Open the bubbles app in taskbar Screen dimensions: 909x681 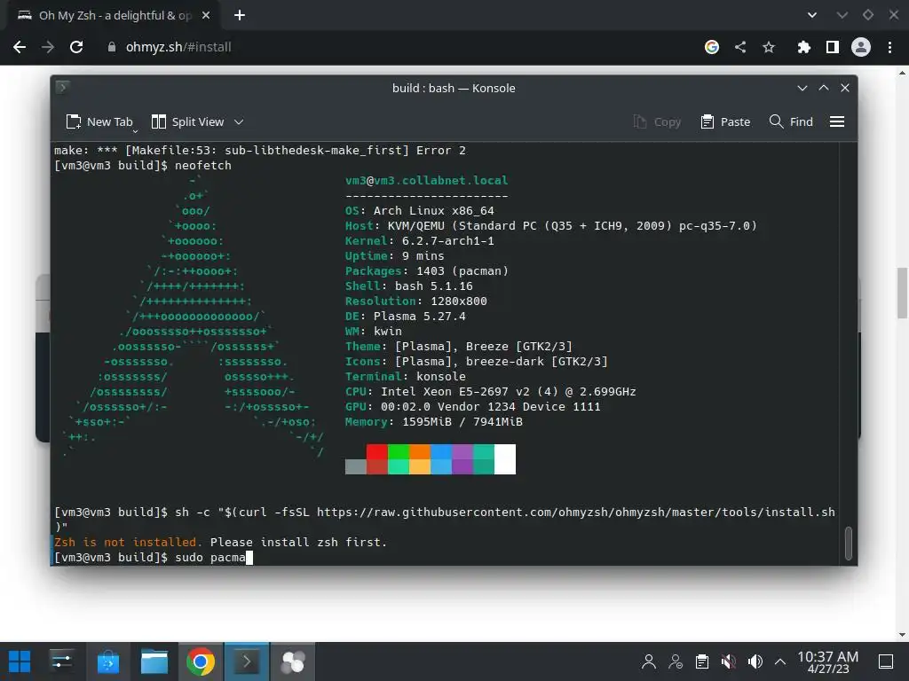pos(293,661)
